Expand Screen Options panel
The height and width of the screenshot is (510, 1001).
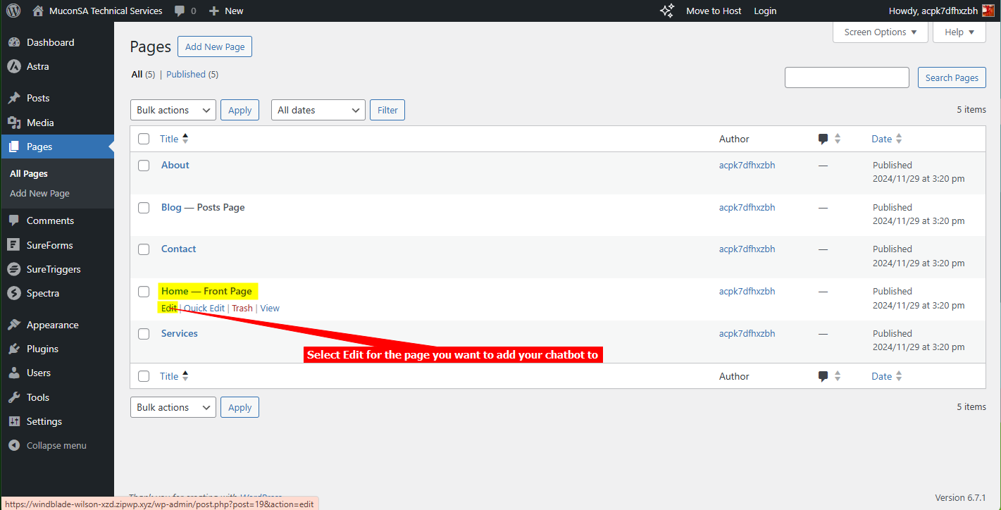880,32
